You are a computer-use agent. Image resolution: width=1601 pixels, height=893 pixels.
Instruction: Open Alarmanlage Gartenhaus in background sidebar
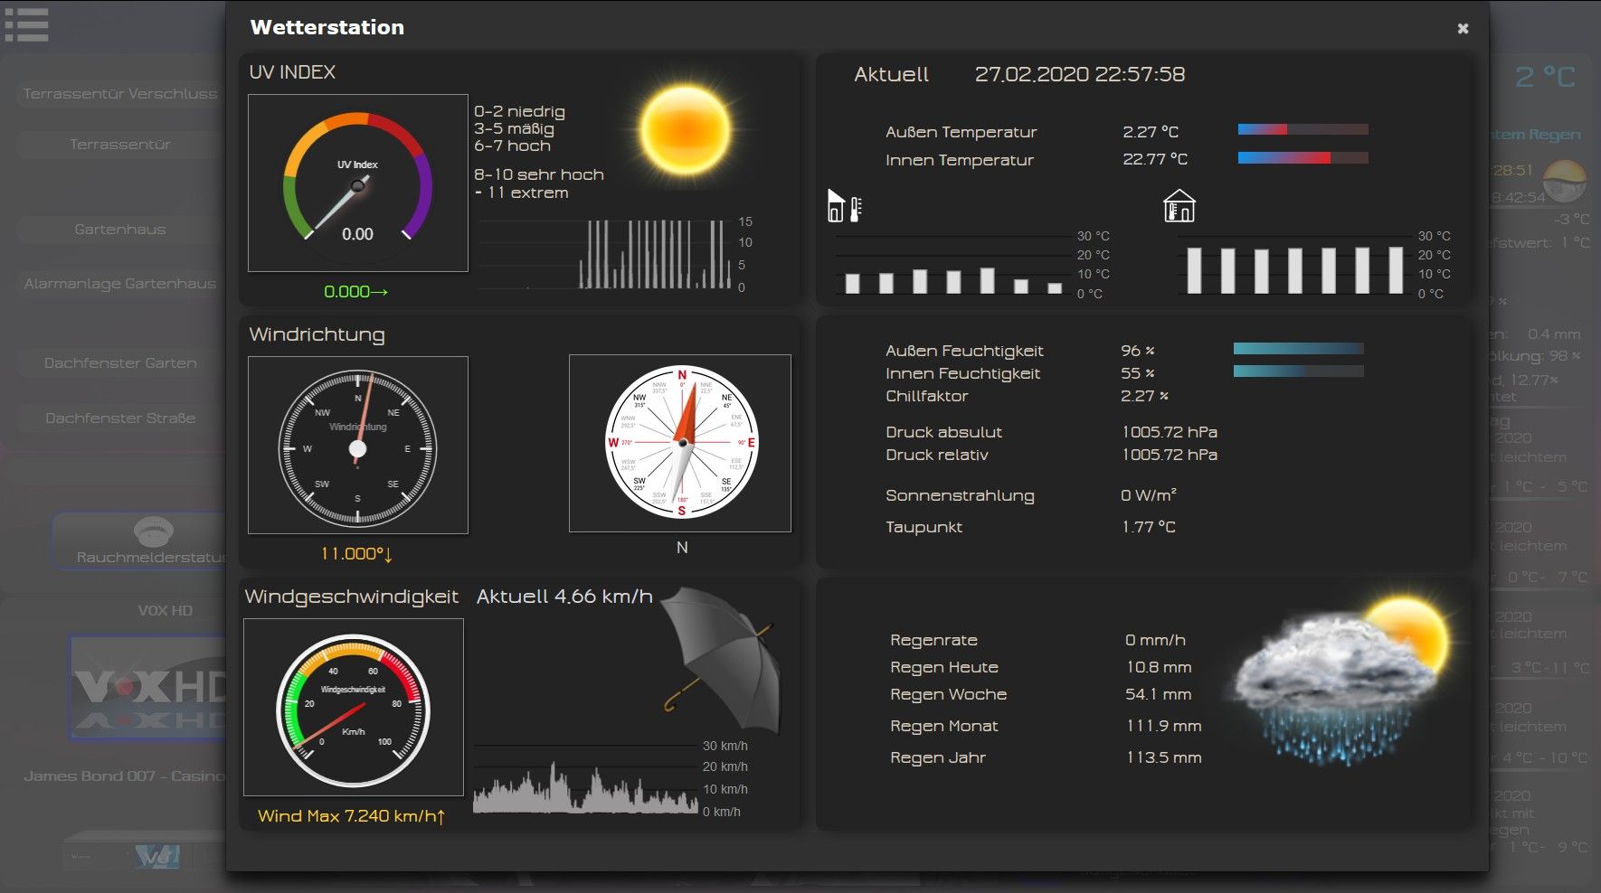click(120, 284)
